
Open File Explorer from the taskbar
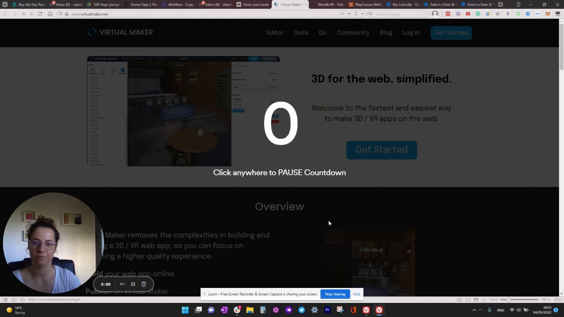pyautogui.click(x=250, y=310)
